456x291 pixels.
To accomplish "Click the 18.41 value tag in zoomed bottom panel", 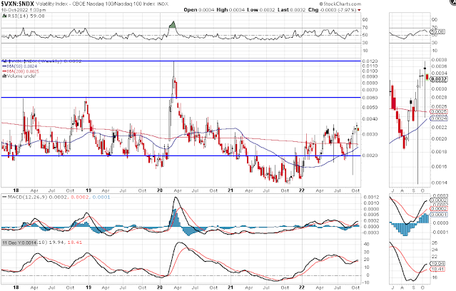I will pyautogui.click(x=438, y=270).
